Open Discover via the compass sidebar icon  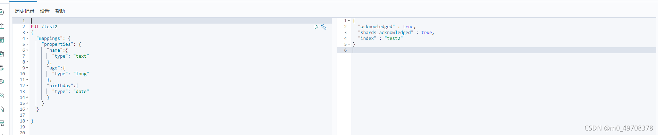2,12
